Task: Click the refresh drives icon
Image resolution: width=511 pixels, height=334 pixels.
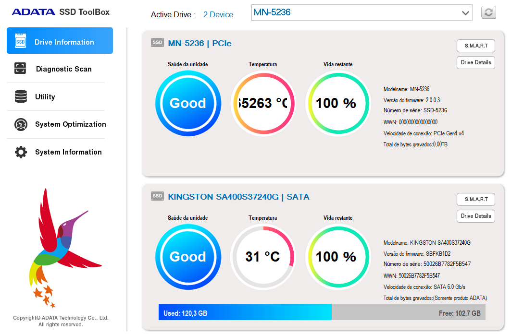Action: point(488,12)
